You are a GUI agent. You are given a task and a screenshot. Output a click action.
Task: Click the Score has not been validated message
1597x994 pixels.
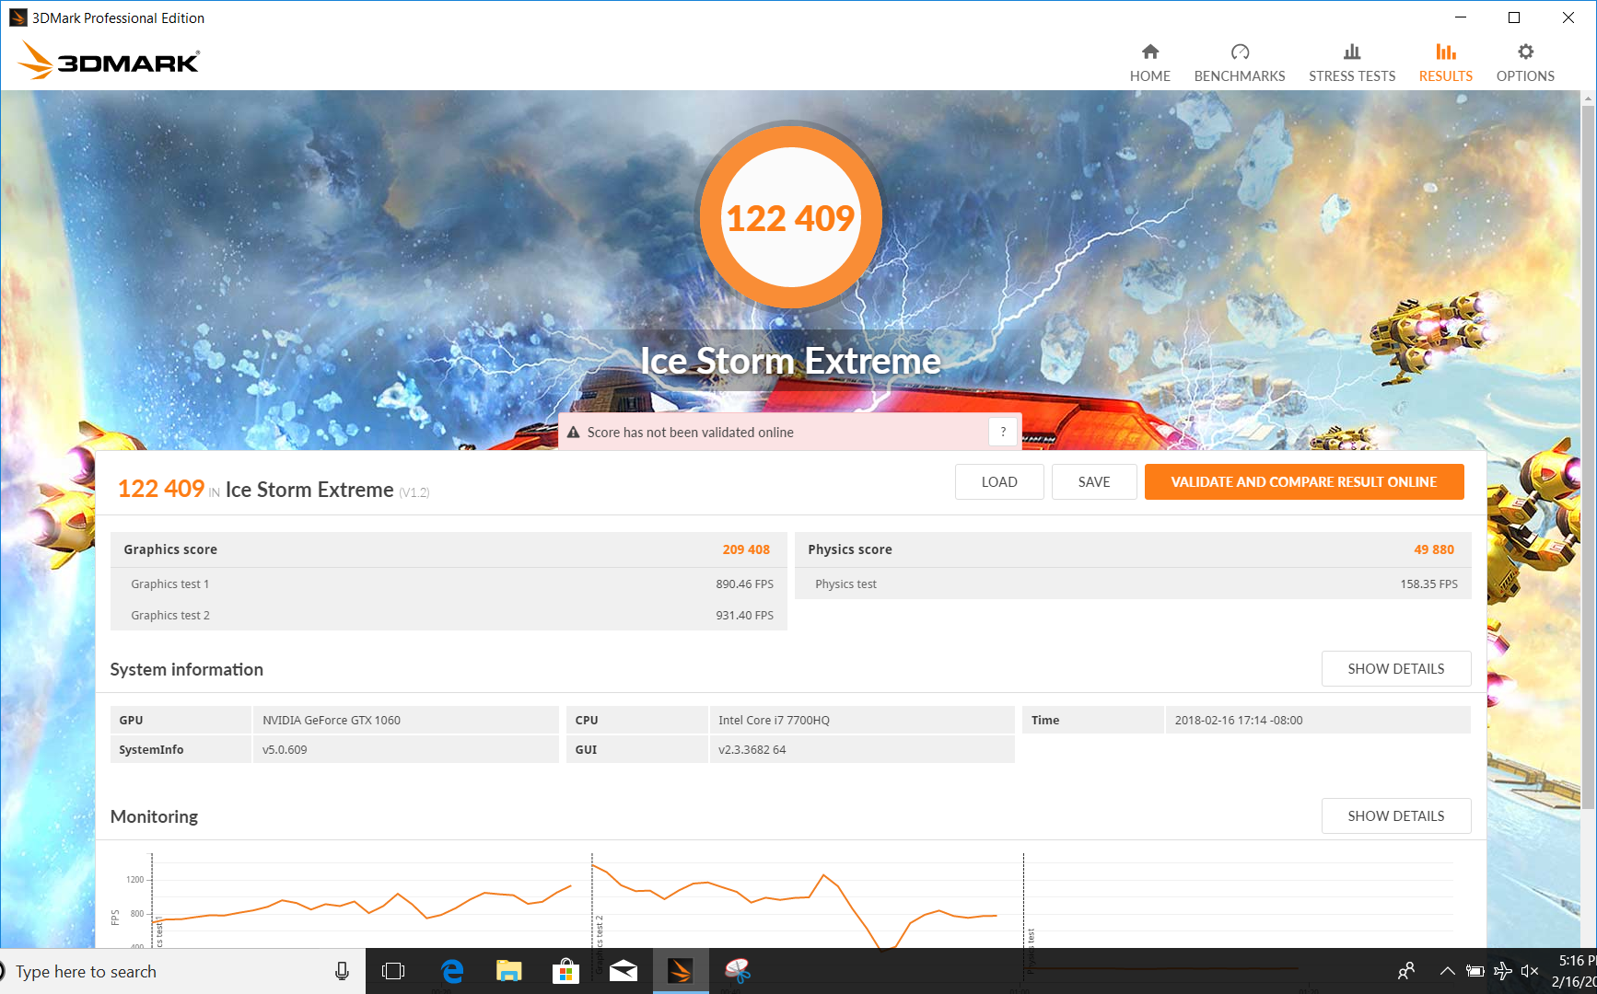(691, 433)
